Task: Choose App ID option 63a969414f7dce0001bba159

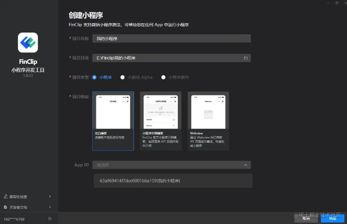Action: point(173,181)
